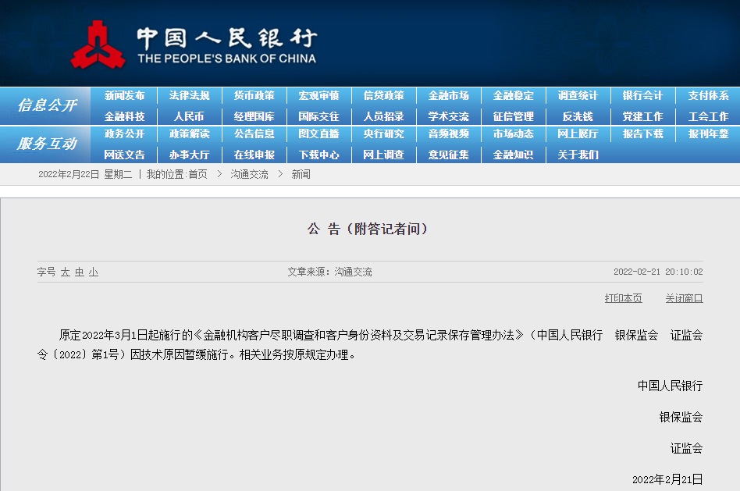Open 报刊年鉴 menu item
This screenshot has height=491, width=740.
click(708, 134)
